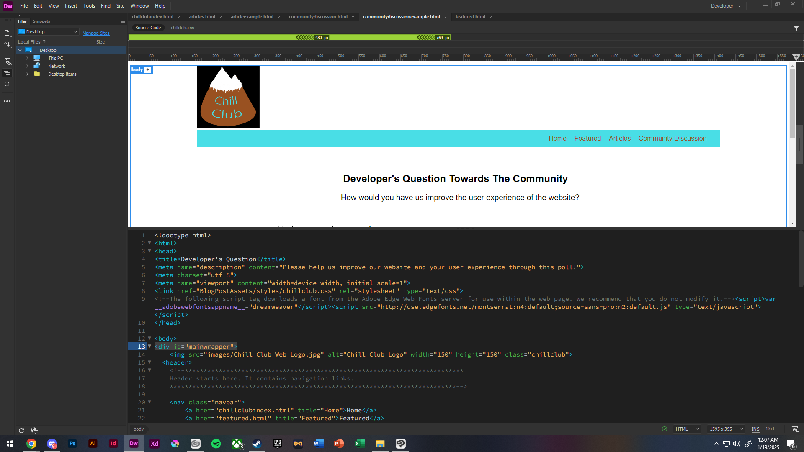The height and width of the screenshot is (452, 804).
Task: Collapse mainwrapper div fold on line 13
Action: pos(149,346)
